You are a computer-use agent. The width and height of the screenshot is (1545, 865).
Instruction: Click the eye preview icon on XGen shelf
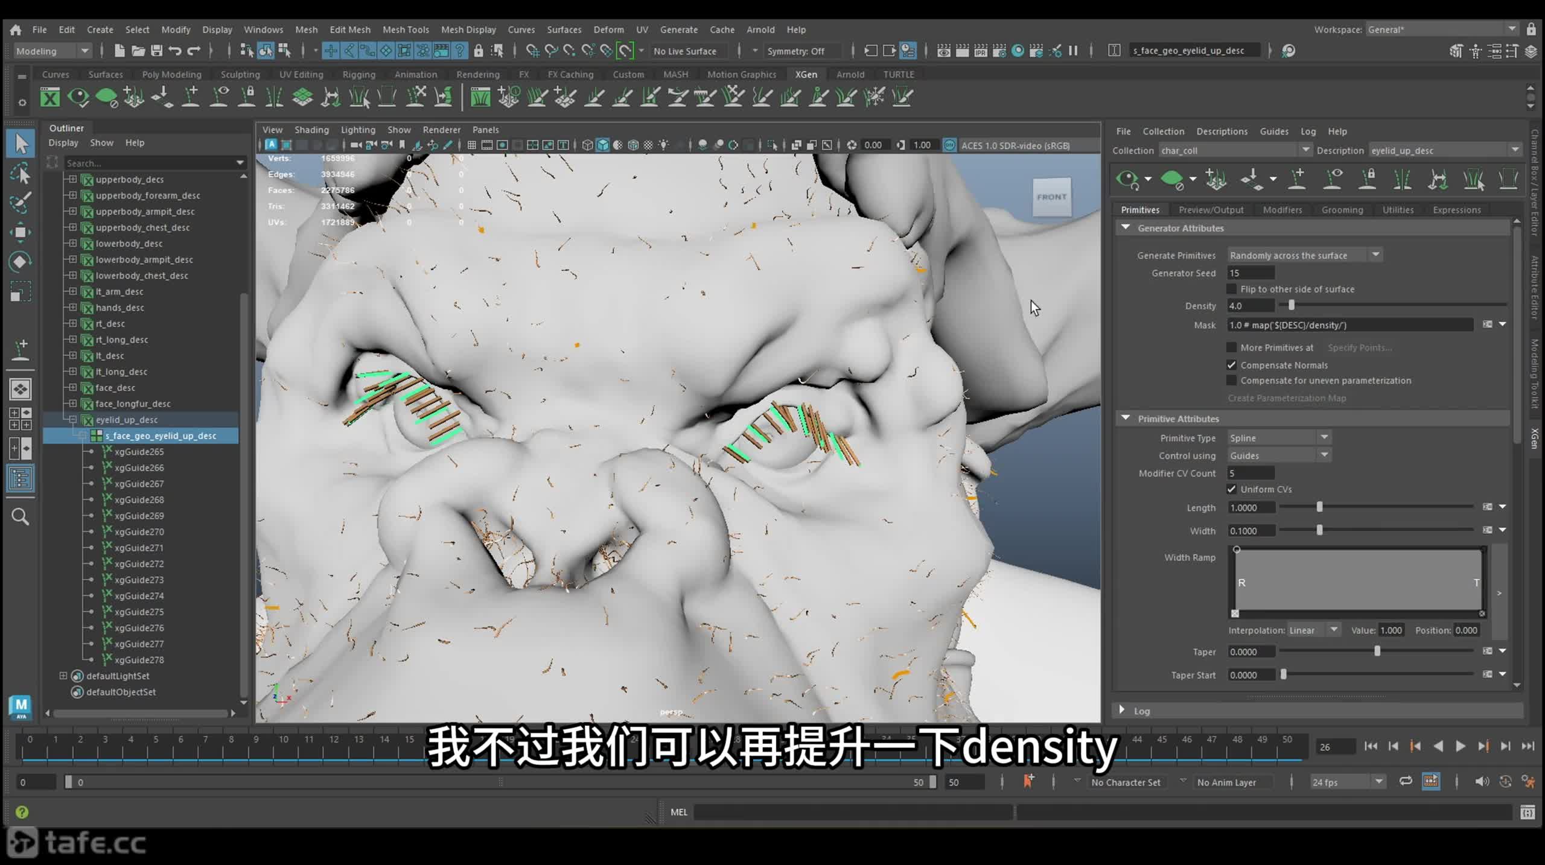(x=78, y=97)
